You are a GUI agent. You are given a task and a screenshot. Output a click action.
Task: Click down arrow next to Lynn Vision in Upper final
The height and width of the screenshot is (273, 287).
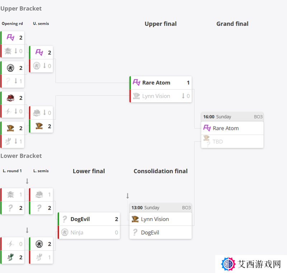point(183,96)
